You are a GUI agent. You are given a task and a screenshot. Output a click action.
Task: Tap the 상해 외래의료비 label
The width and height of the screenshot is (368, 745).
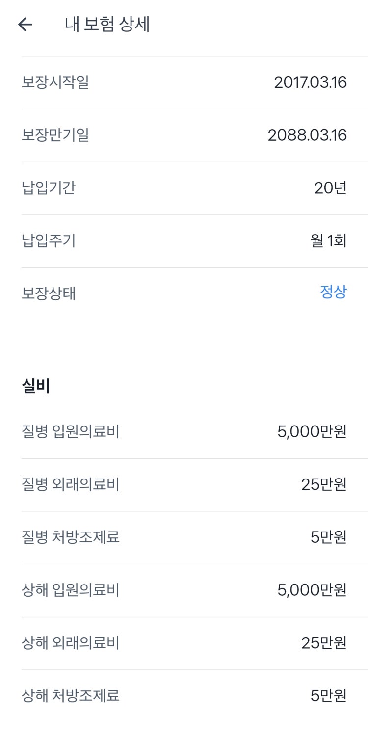(x=70, y=643)
